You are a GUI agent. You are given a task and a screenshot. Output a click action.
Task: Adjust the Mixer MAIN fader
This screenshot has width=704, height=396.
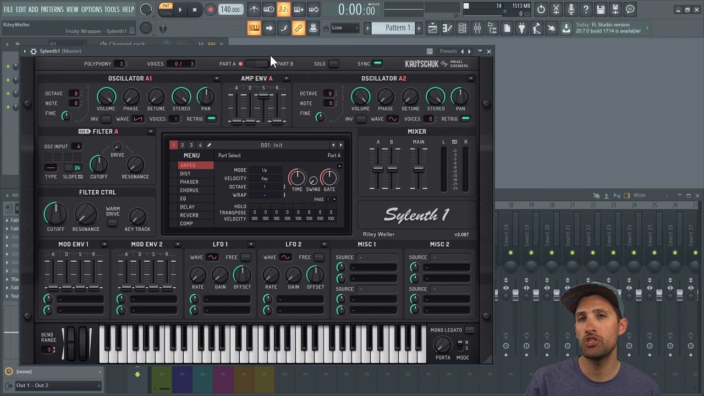(419, 168)
